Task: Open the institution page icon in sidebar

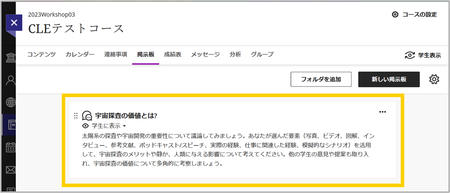Action: pos(11,58)
